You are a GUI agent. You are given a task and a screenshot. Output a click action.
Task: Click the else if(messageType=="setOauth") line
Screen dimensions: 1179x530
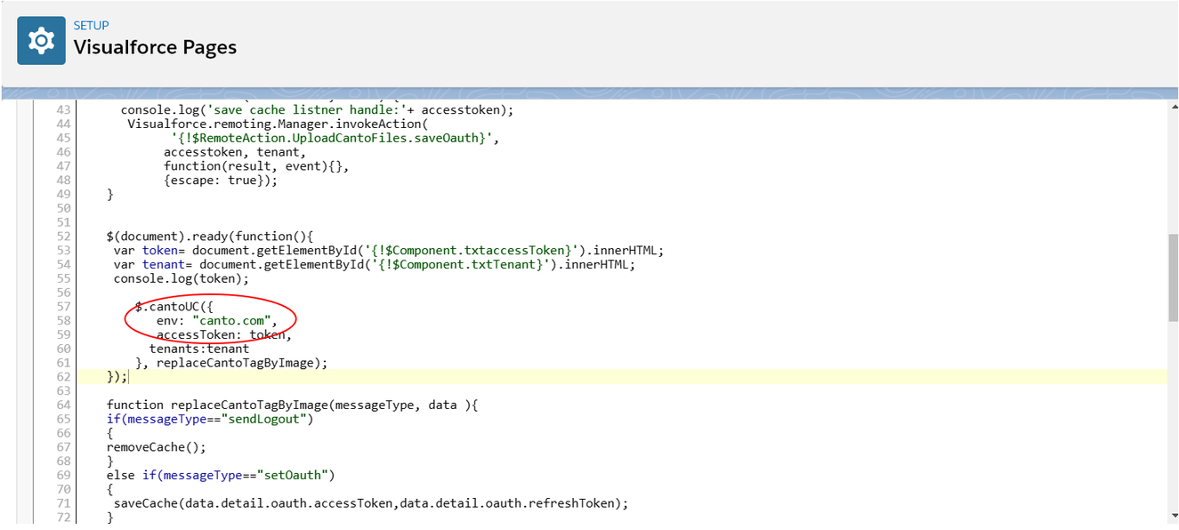221,475
